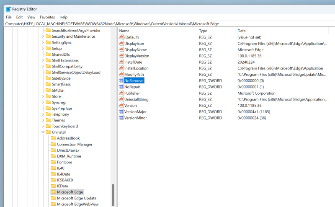Click the InstallLocation string value icon

(x=121, y=68)
